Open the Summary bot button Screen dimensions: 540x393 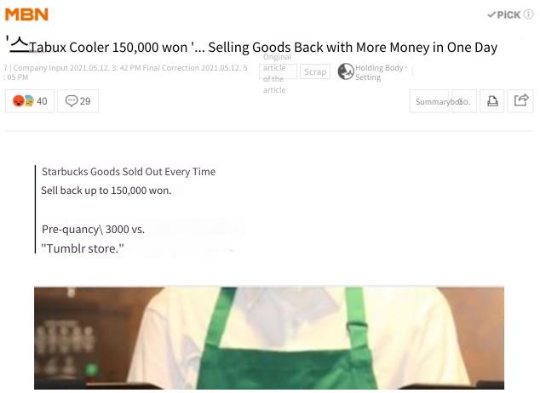(x=443, y=101)
